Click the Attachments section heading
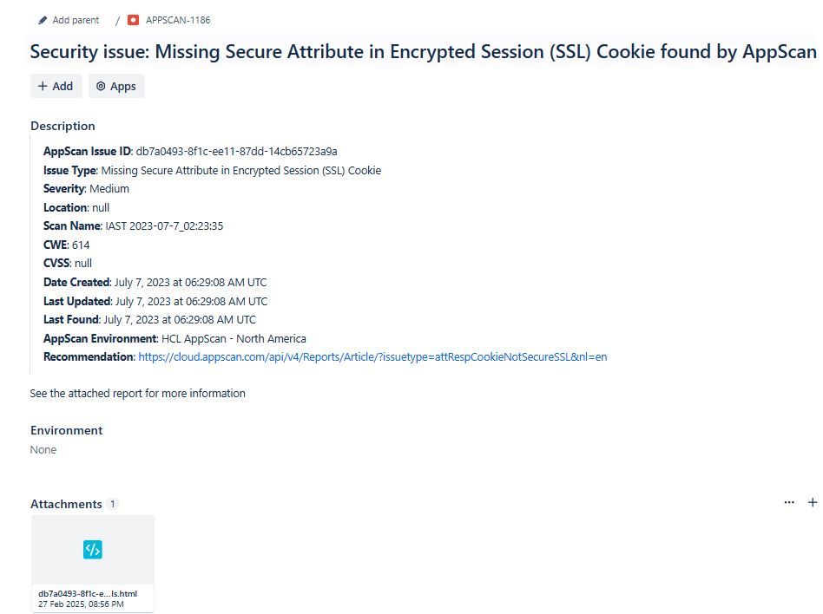Image resolution: width=823 pixels, height=614 pixels. point(66,504)
